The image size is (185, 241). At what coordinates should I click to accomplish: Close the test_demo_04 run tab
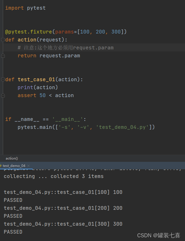click(x=28, y=166)
